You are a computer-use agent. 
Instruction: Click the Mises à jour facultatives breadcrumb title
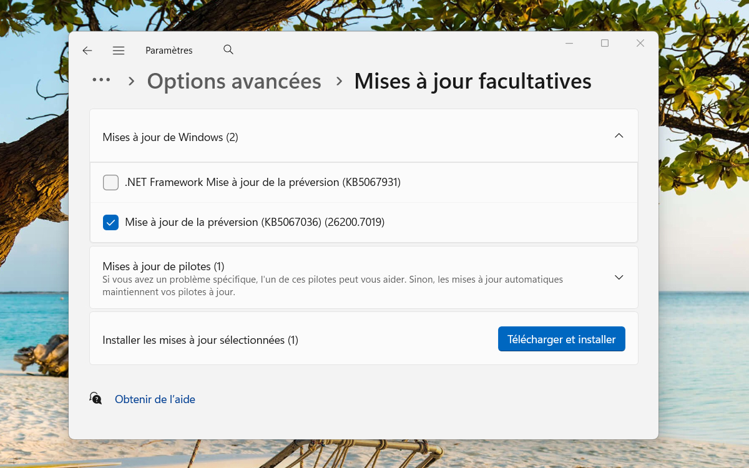click(x=472, y=81)
